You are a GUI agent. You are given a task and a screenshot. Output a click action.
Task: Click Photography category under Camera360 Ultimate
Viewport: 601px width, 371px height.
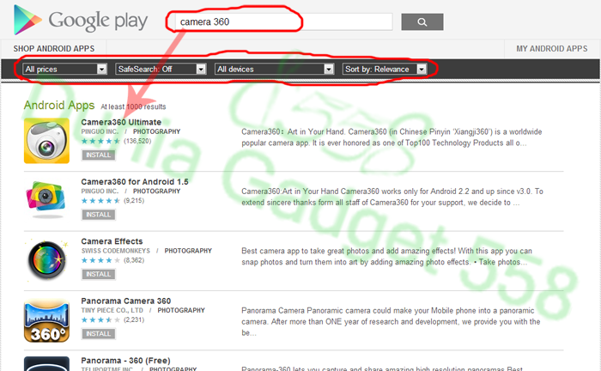[x=156, y=131]
